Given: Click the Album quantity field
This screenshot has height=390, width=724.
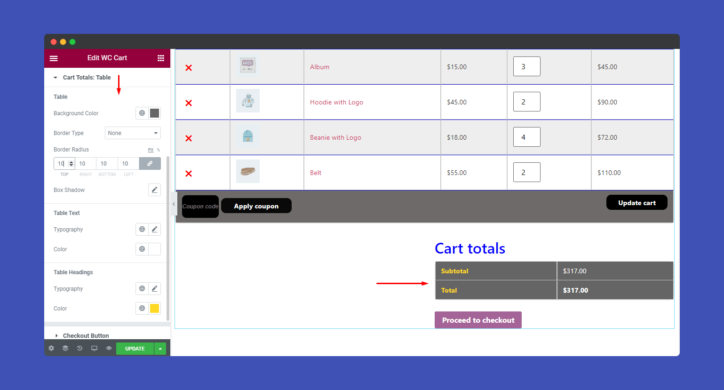Looking at the screenshot, I should tap(527, 66).
